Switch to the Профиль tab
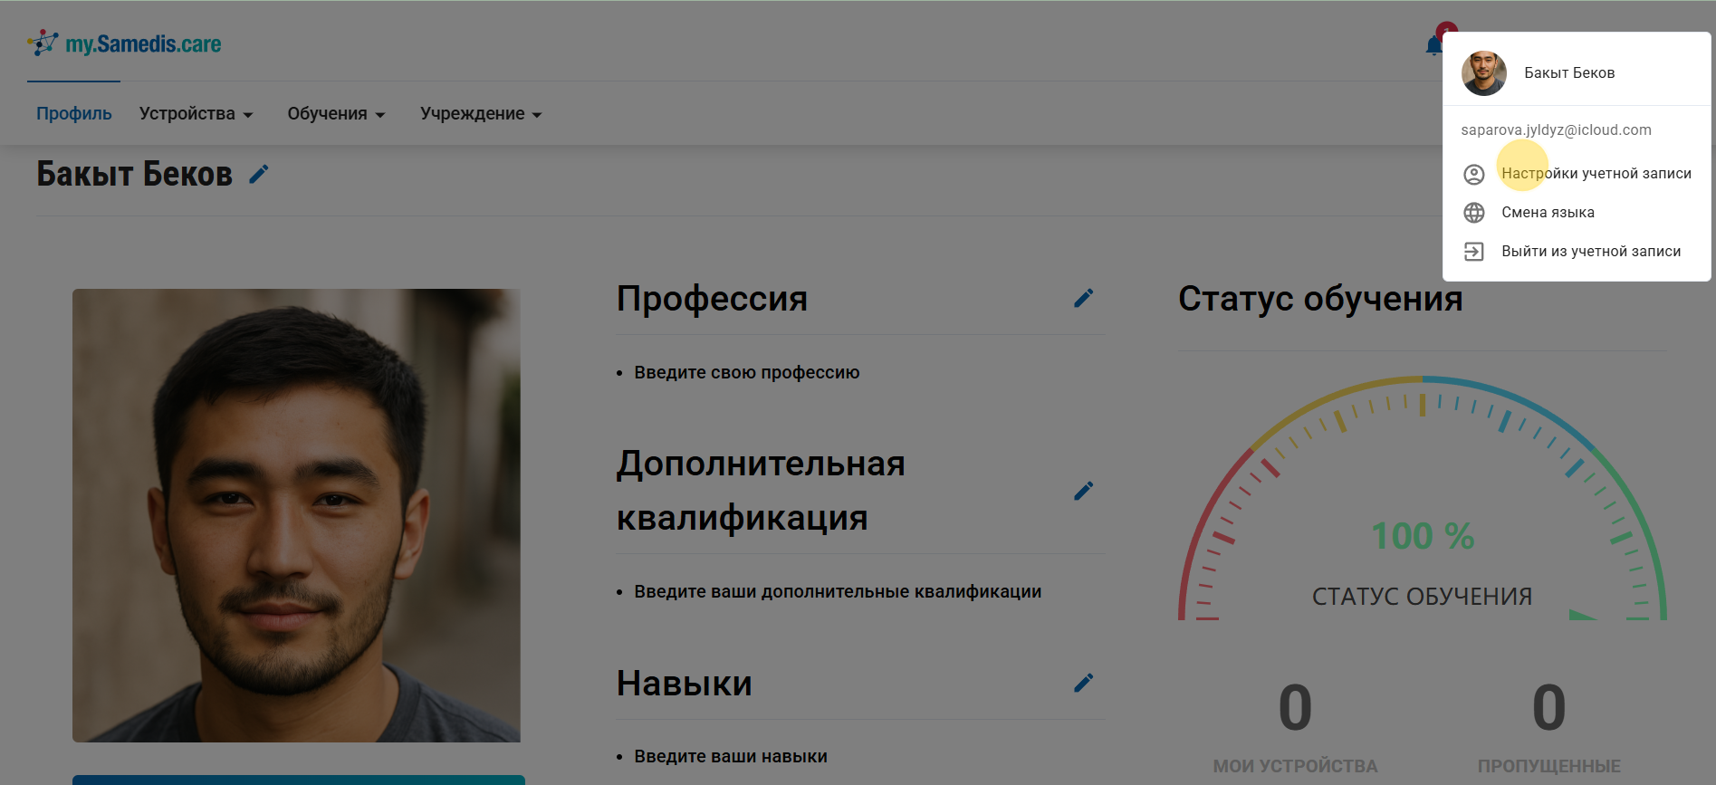Screen dimensions: 1716x785 pyautogui.click(x=74, y=114)
